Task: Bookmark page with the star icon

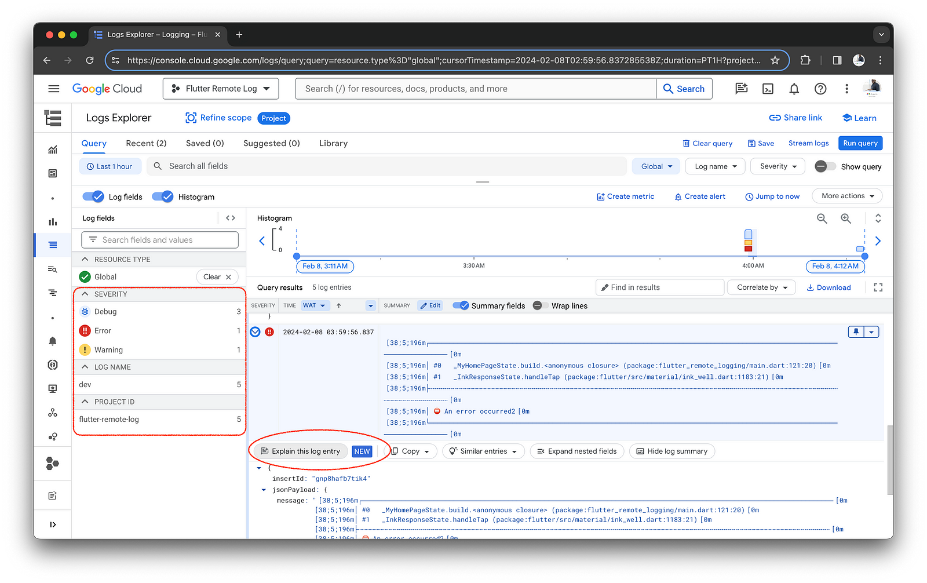Action: (x=775, y=60)
